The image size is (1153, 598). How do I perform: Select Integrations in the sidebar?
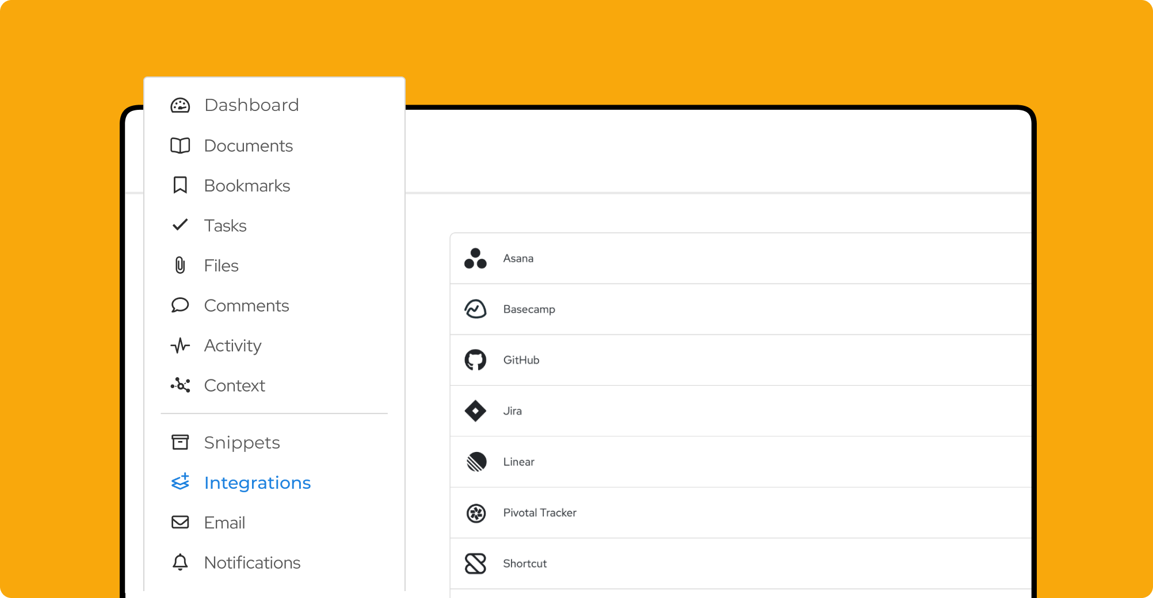coord(257,482)
